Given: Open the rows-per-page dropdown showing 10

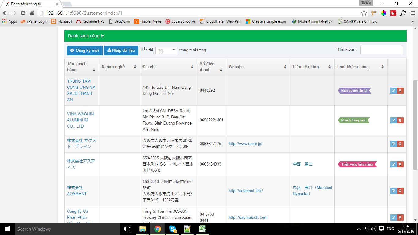Looking at the screenshot, I should (166, 50).
